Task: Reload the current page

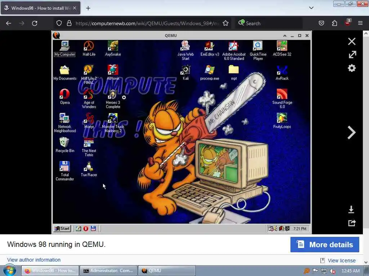Action: [35, 23]
